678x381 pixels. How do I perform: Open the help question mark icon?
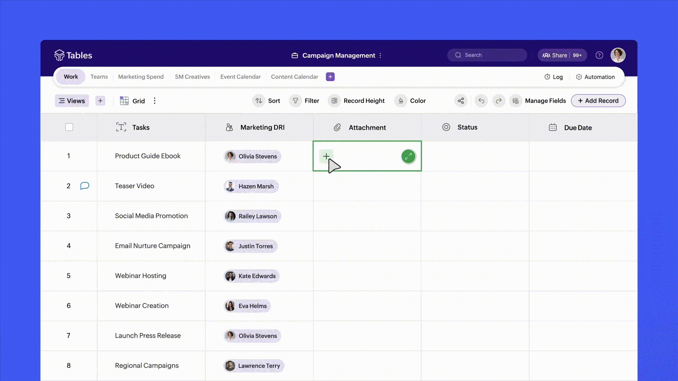point(599,55)
